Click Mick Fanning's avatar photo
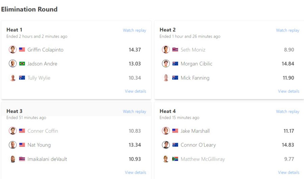Image resolution: width=304 pixels, height=179 pixels. point(166,78)
